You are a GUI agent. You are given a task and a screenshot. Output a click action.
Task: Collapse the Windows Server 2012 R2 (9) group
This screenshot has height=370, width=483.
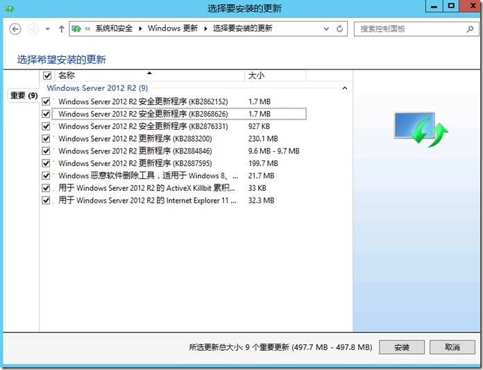[x=345, y=88]
